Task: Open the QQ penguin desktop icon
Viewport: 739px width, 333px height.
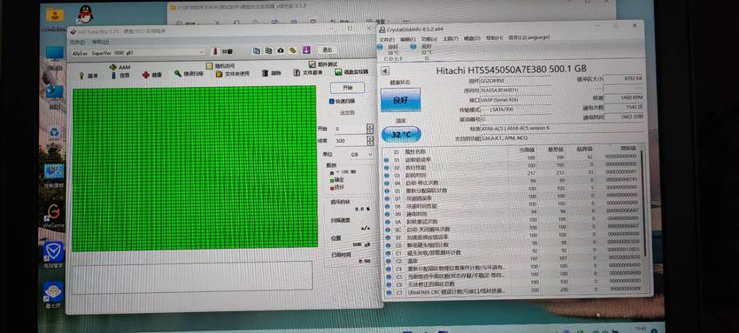Action: click(x=85, y=14)
